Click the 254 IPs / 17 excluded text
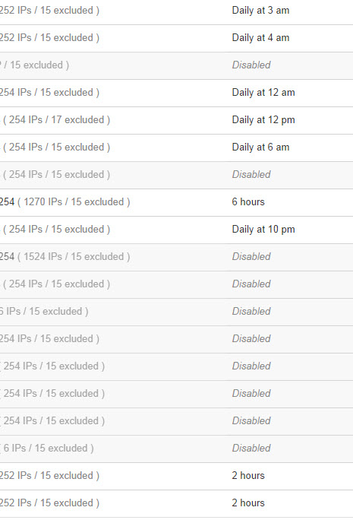The image size is (353, 520). (56, 119)
